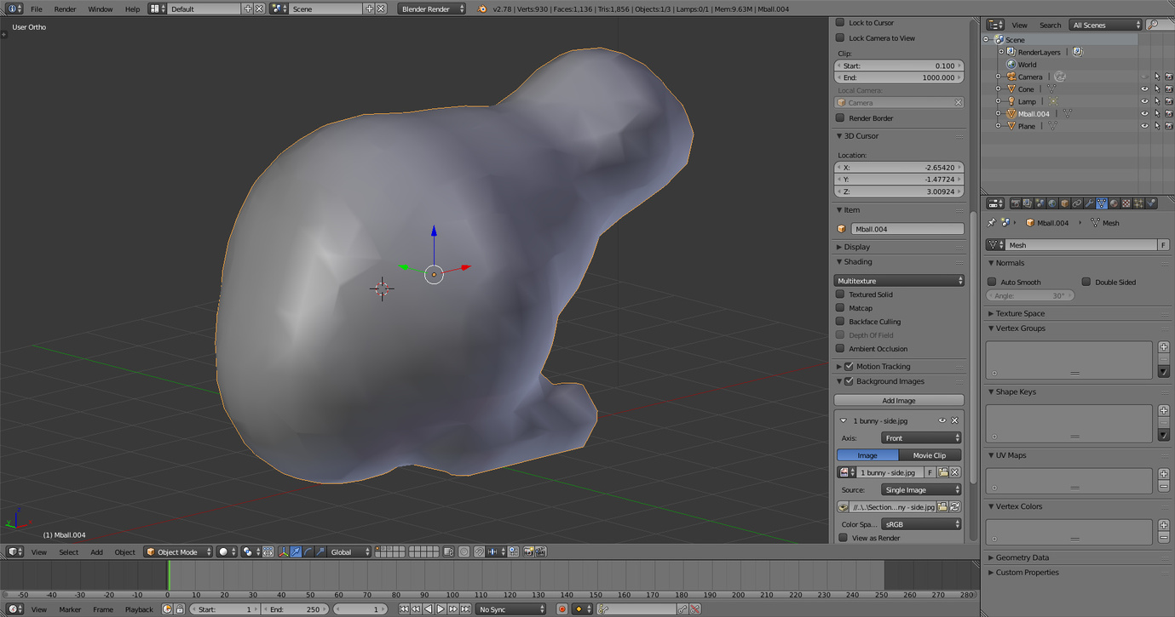Image resolution: width=1175 pixels, height=617 pixels.
Task: Open the Multitexture shading dropdown
Action: (899, 281)
